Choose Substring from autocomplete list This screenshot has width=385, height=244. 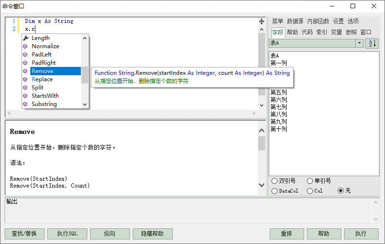click(x=44, y=104)
